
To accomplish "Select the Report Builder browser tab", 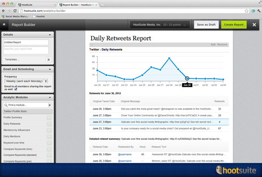I will coord(79,5).
